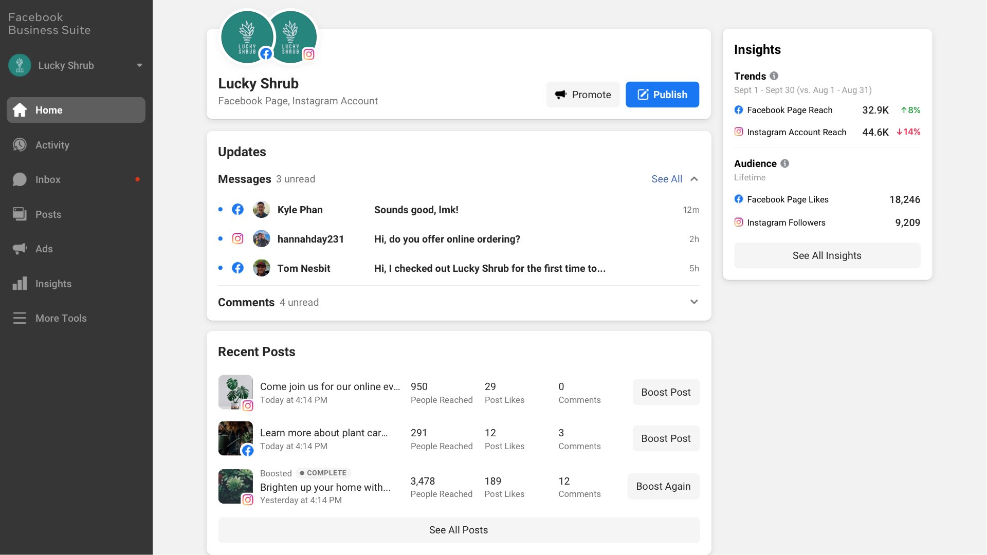Boost the 'Learn more about plant car...' post
The width and height of the screenshot is (987, 555).
(x=666, y=438)
